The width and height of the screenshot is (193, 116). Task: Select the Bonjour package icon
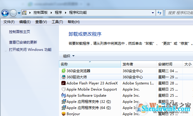click(64, 114)
